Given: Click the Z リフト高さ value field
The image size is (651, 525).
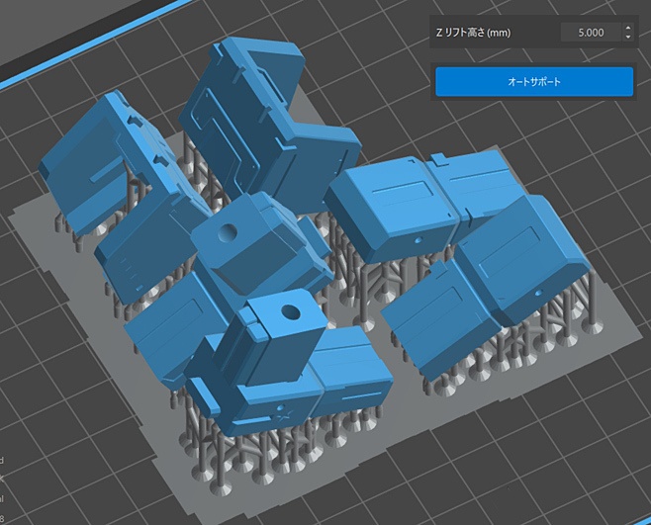Looking at the screenshot, I should coord(591,33).
